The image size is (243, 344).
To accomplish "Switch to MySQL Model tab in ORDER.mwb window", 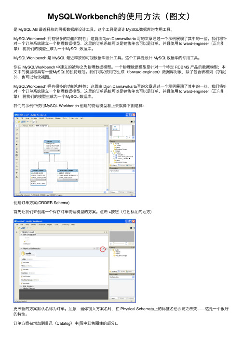I will point(28,126).
